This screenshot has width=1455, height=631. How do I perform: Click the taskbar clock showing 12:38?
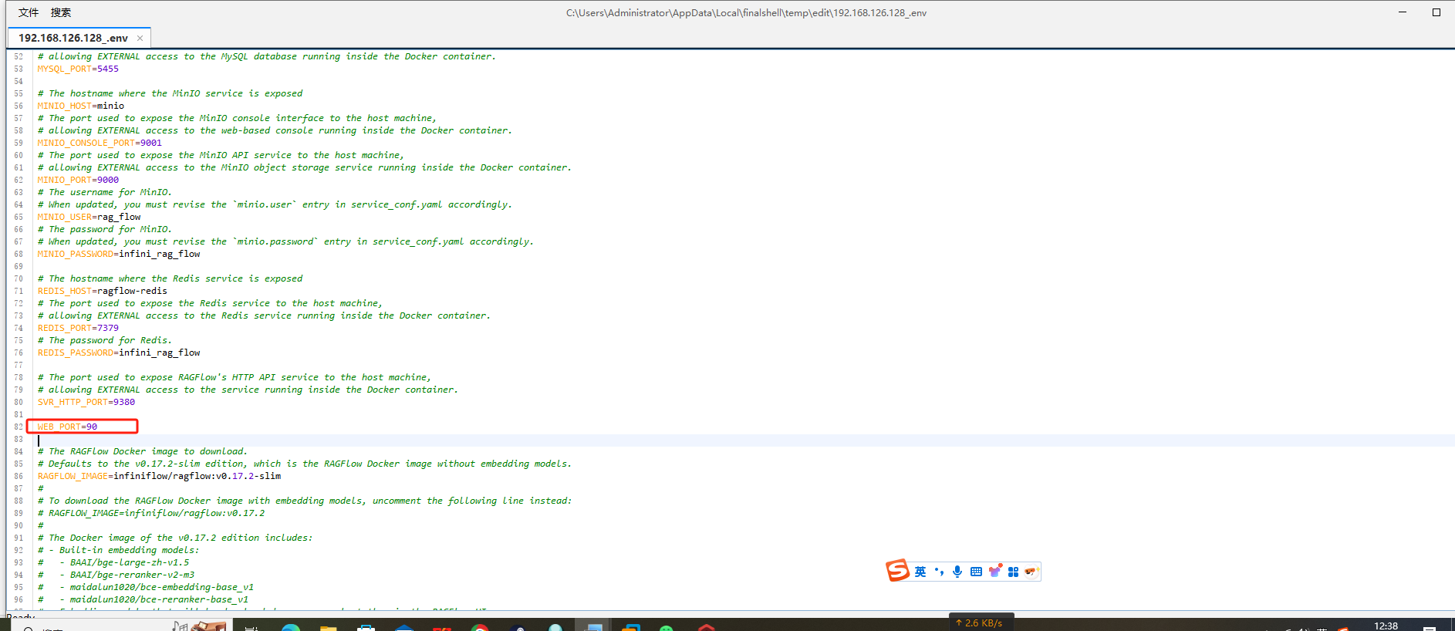(1386, 626)
